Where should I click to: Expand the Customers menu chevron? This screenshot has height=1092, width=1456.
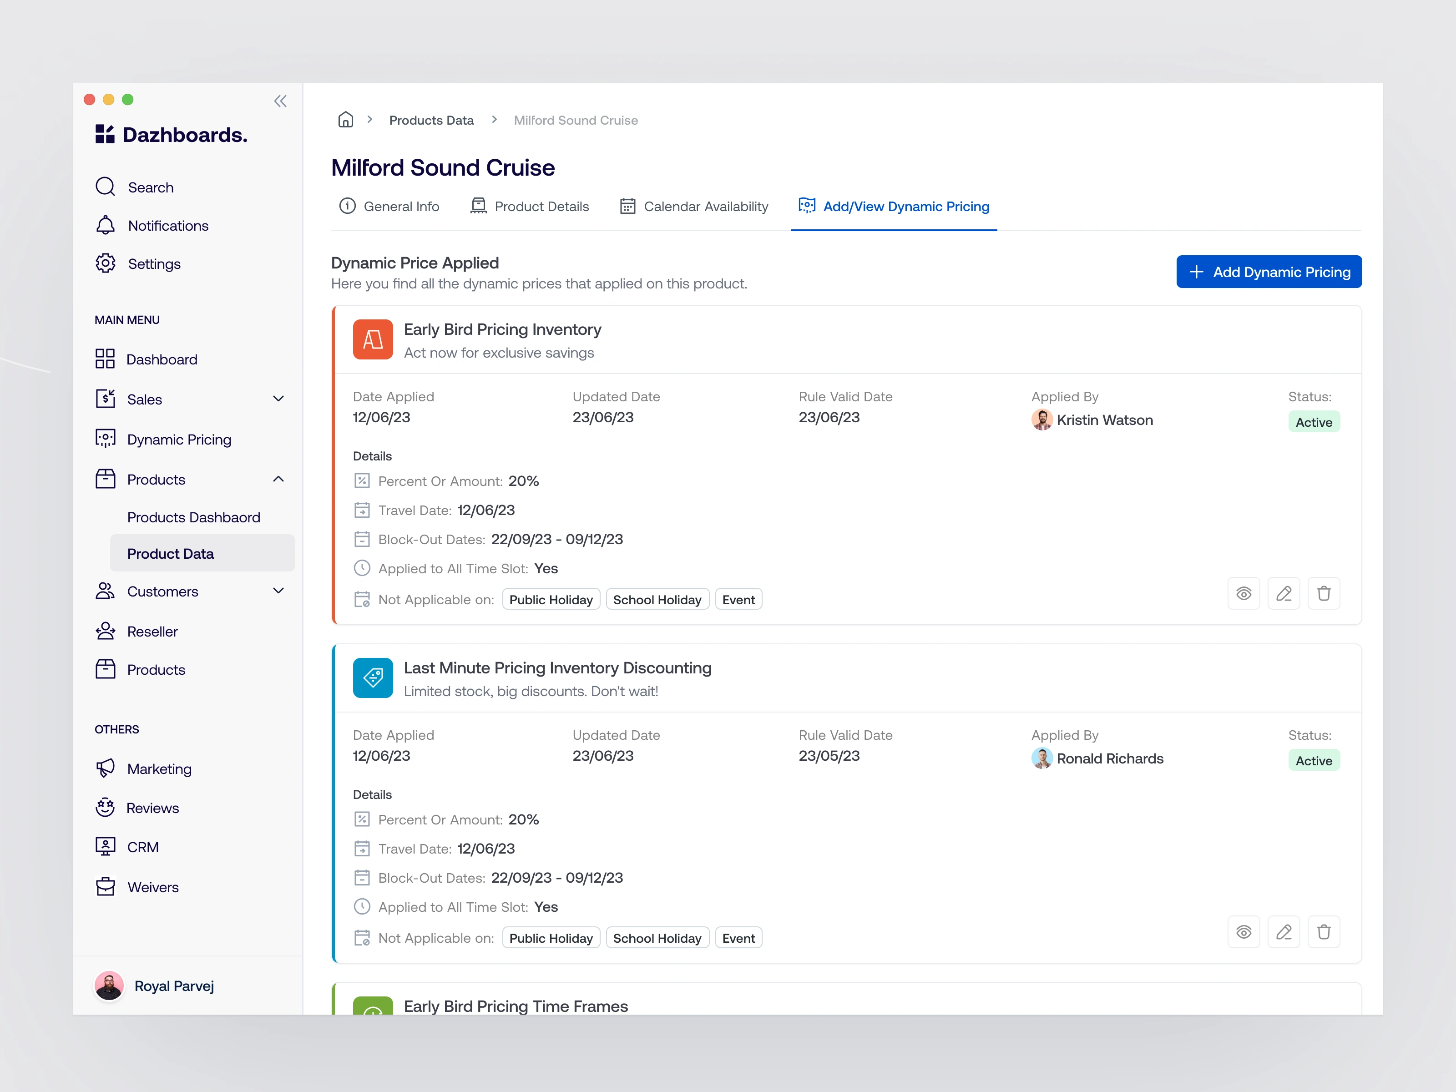(x=278, y=591)
